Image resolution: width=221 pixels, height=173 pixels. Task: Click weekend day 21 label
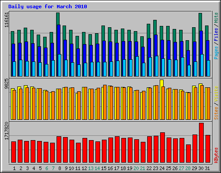(x=142, y=168)
